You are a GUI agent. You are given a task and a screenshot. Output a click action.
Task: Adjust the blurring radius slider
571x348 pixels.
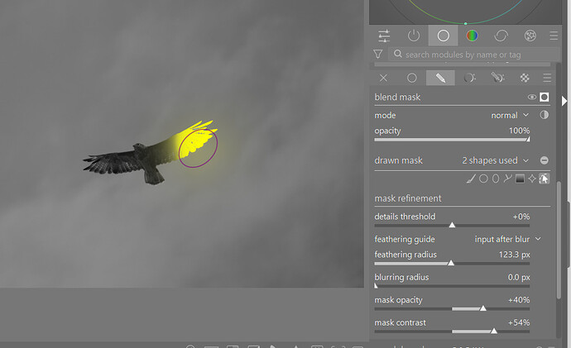452,286
